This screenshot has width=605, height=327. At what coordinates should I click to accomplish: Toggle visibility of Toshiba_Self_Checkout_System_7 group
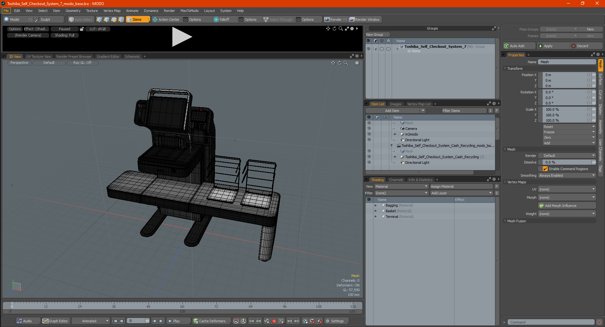click(368, 49)
